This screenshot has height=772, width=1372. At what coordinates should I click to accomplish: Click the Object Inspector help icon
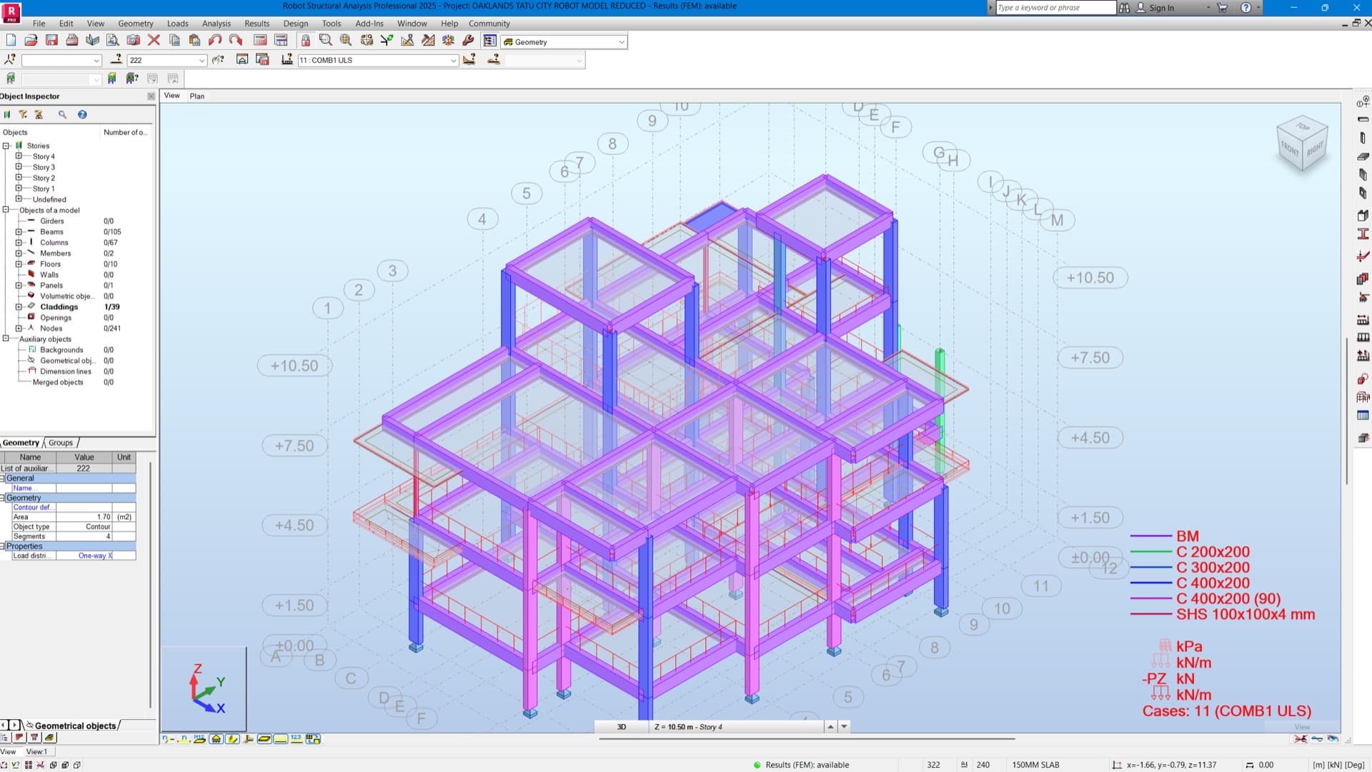pos(82,114)
